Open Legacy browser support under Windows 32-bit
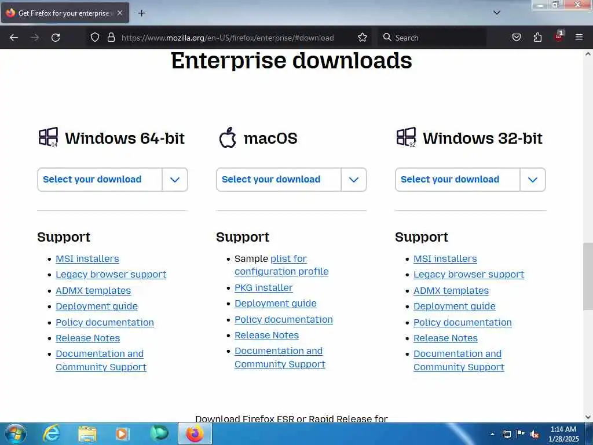 point(468,274)
